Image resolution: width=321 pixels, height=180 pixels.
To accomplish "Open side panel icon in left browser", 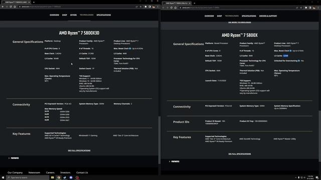I will point(149,6).
